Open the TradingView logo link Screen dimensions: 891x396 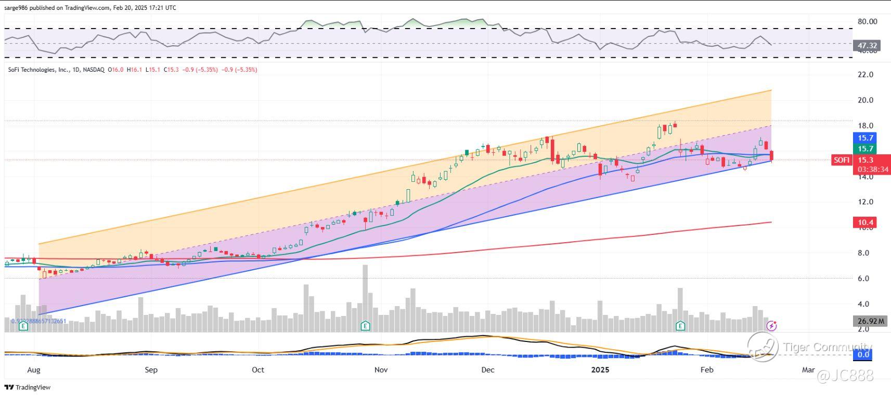28,387
